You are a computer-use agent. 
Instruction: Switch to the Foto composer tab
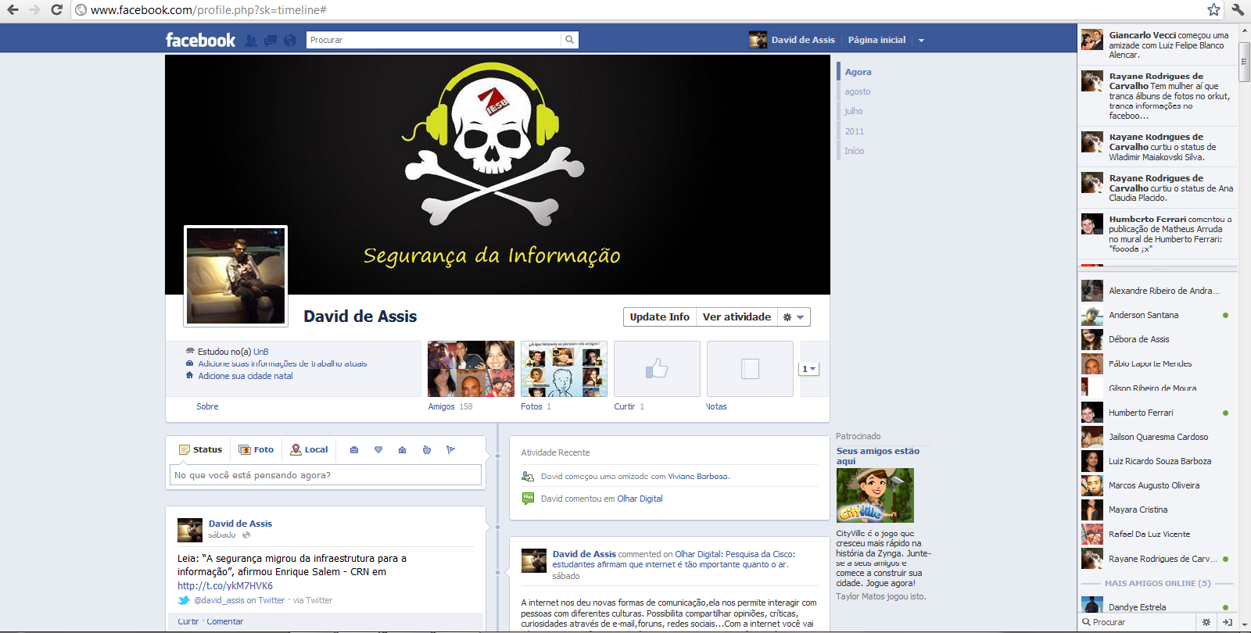pos(256,449)
